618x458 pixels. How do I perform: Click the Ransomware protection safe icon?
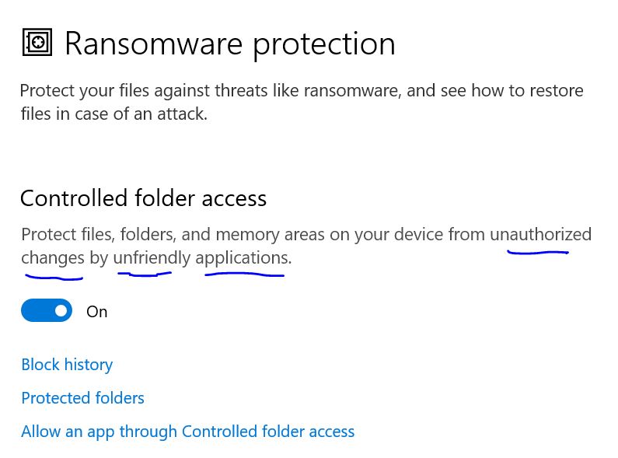tap(37, 42)
